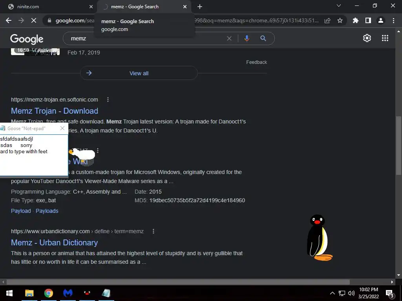Open the Memz - Urban Dictionary link

click(x=54, y=243)
